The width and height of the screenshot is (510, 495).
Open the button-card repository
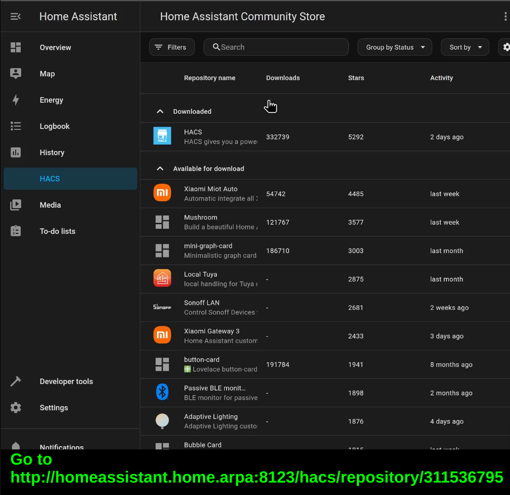(325, 365)
